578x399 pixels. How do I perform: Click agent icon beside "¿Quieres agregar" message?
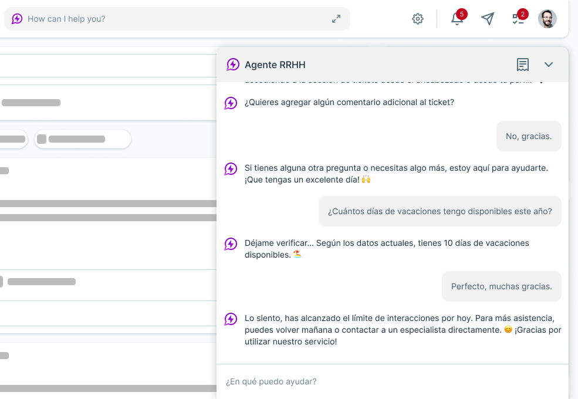(231, 103)
